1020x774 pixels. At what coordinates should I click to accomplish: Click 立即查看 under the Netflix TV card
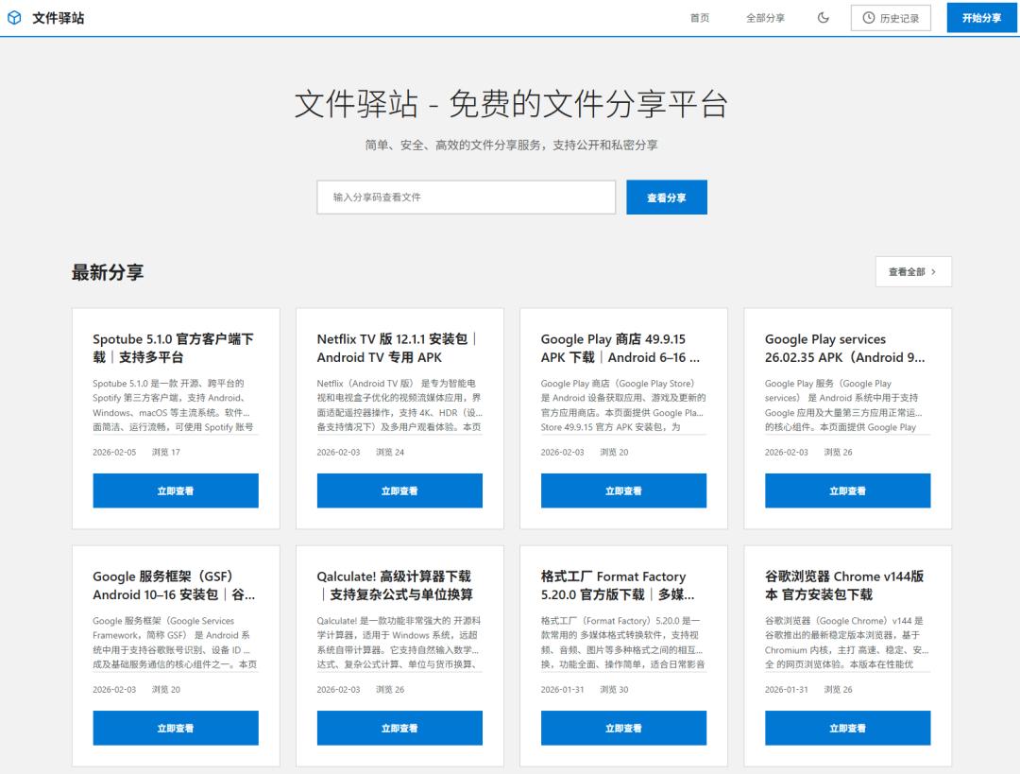[x=399, y=491]
